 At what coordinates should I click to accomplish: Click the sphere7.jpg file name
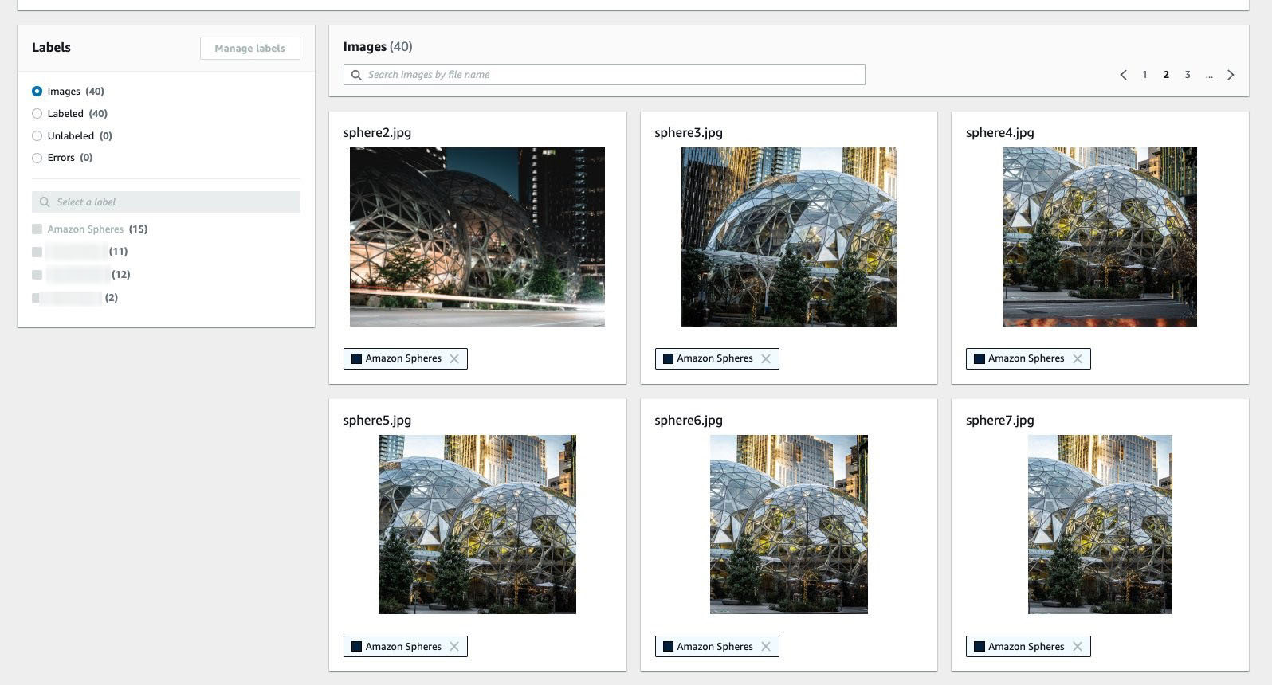click(1000, 421)
